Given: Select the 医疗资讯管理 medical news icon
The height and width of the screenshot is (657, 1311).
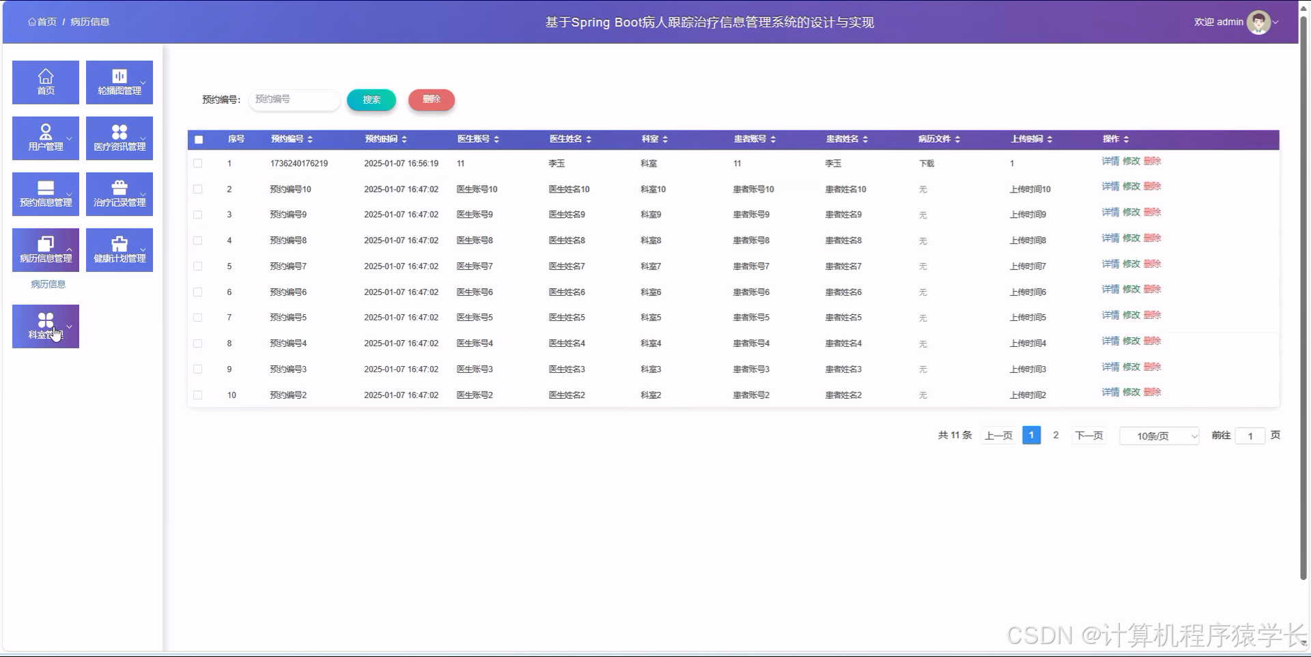Looking at the screenshot, I should tap(119, 138).
